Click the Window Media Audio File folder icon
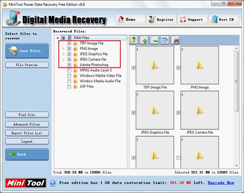The height and width of the screenshot is (193, 244). click(x=75, y=81)
